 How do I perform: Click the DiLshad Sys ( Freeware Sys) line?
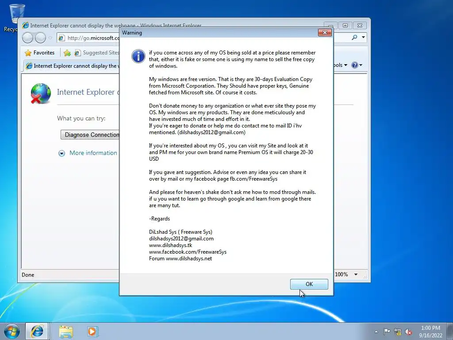click(x=180, y=232)
